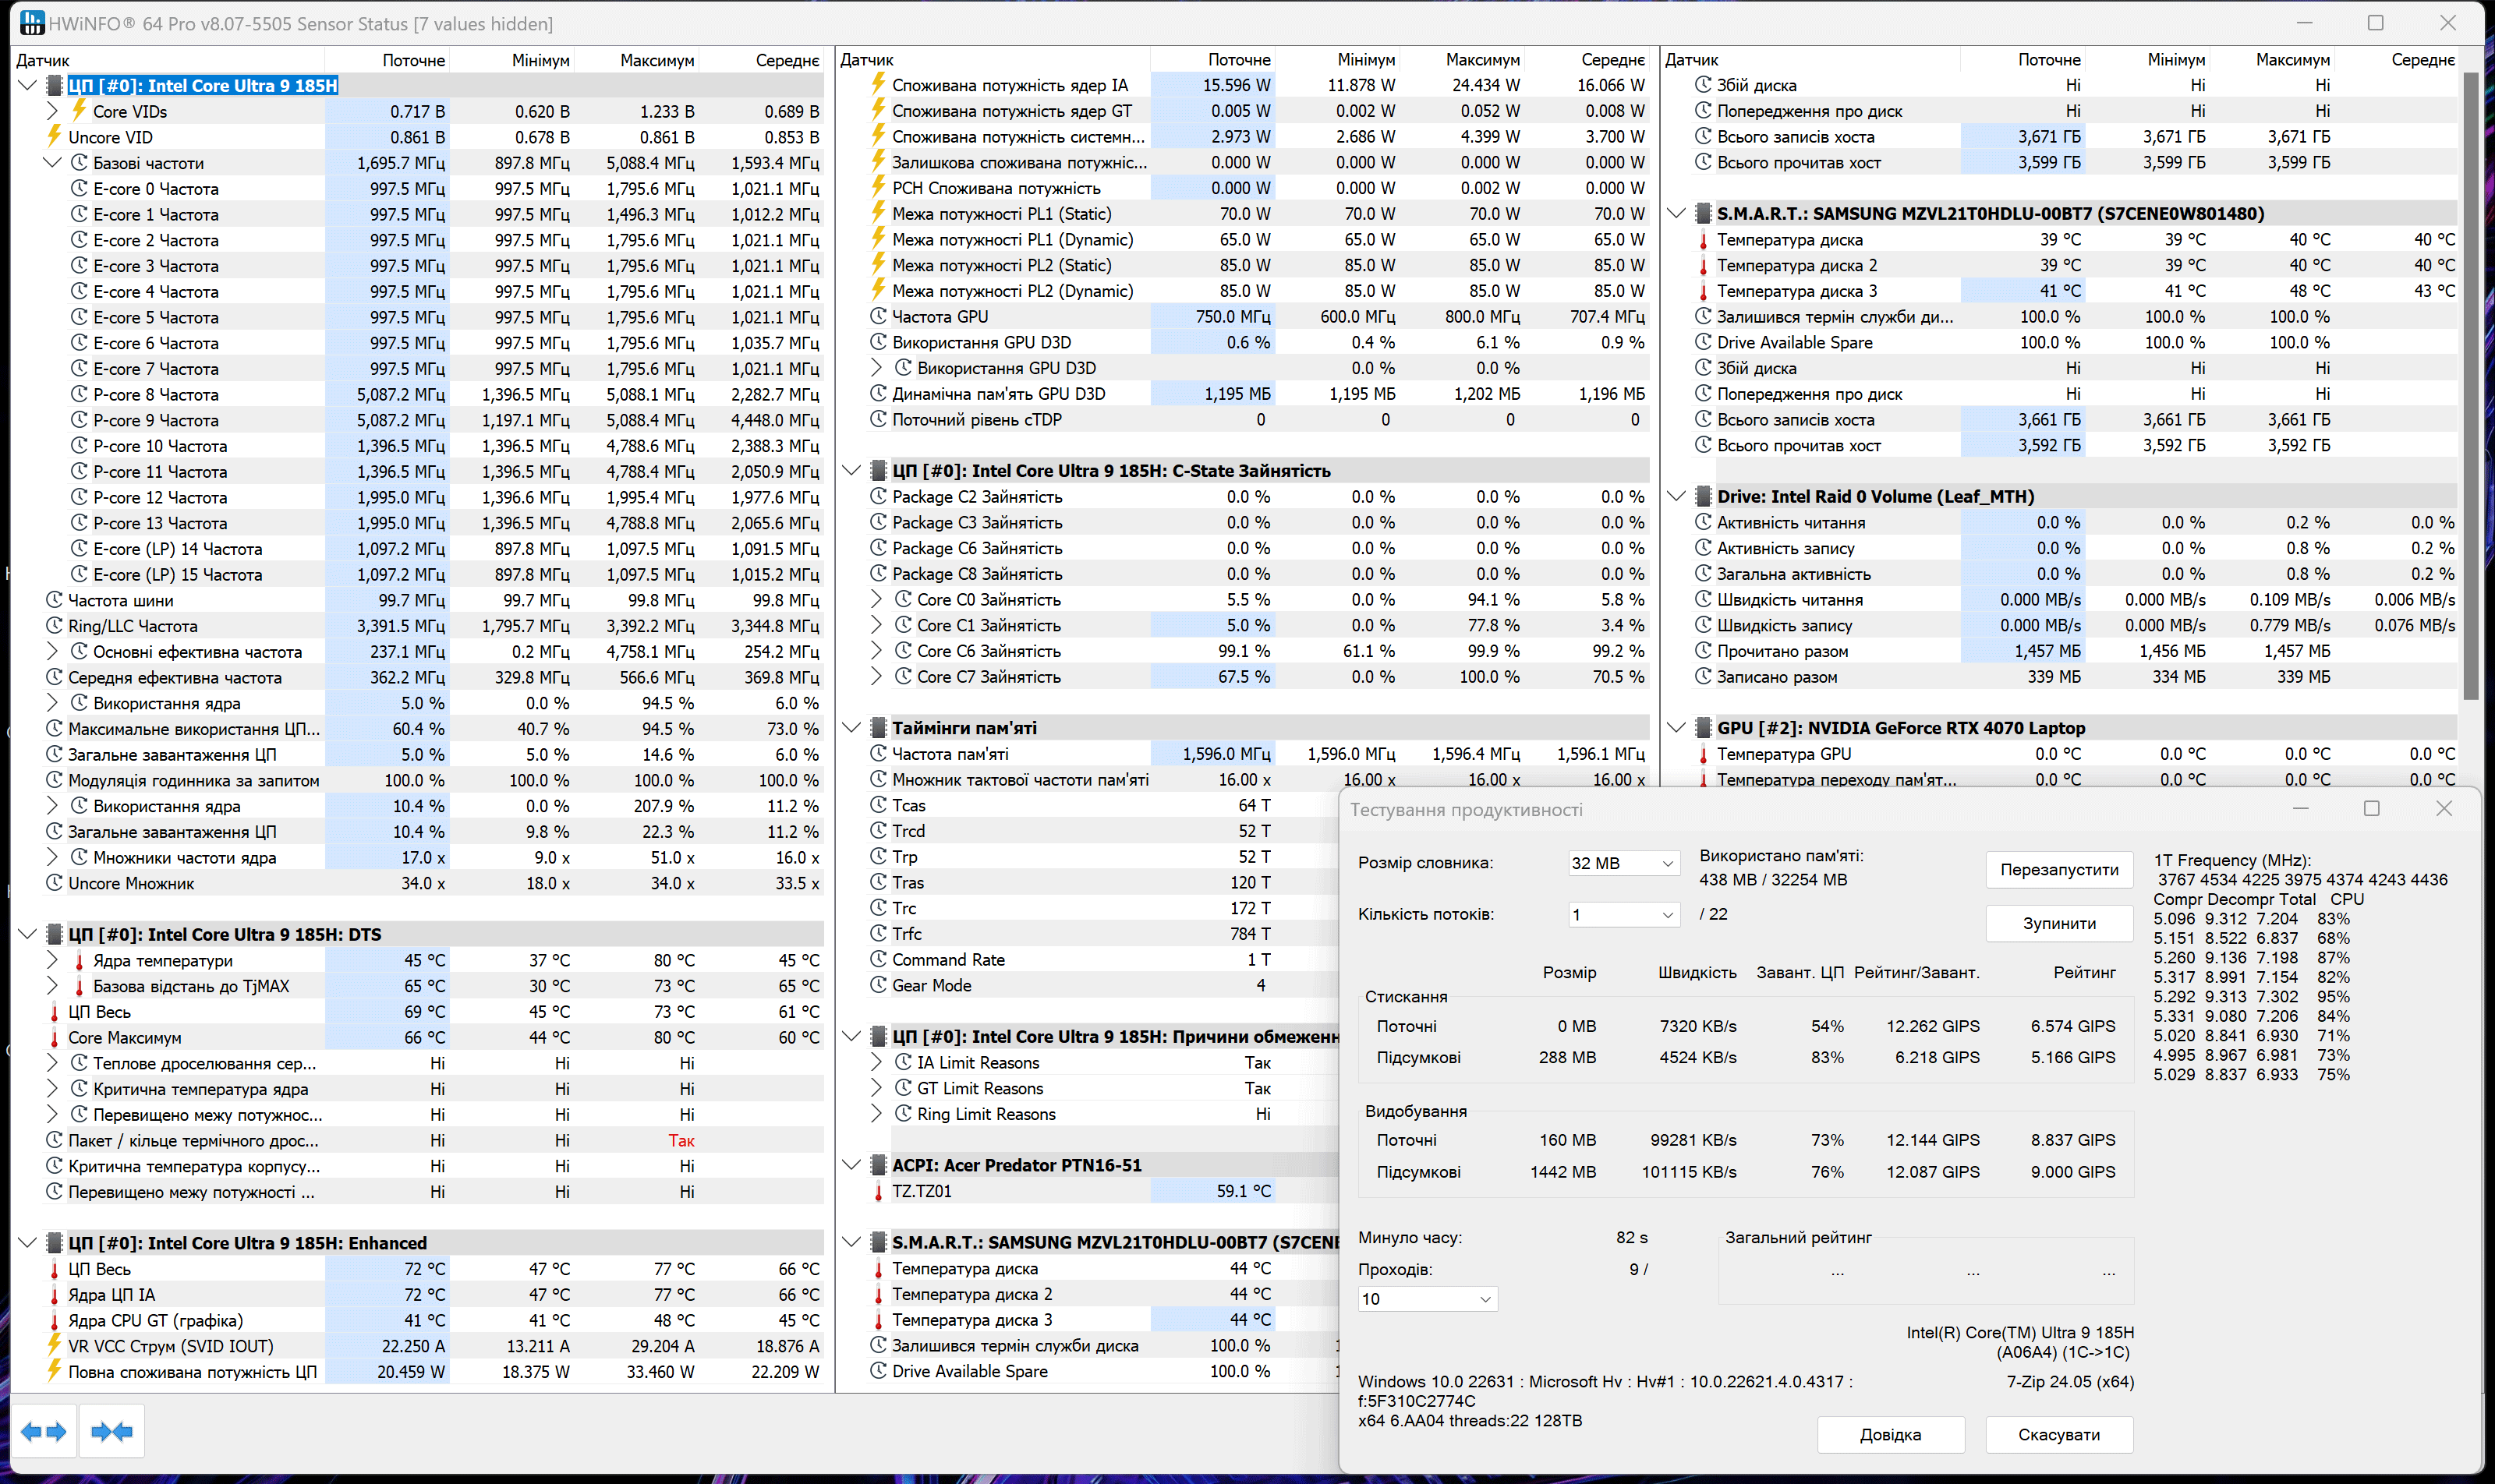
Task: Click the lightning icon beside VR VCC Струм (SVID IOUT)
Action: tap(55, 1346)
